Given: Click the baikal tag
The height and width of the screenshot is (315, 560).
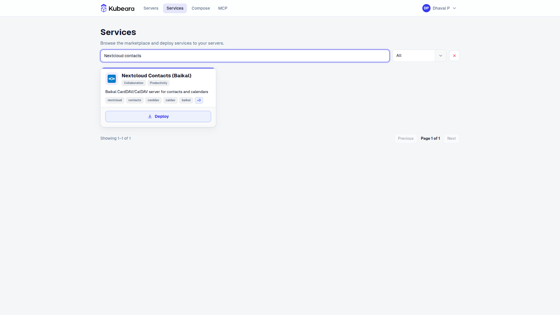Looking at the screenshot, I should click(x=186, y=100).
